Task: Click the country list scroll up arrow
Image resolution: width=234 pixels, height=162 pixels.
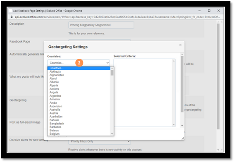Action: point(112,68)
